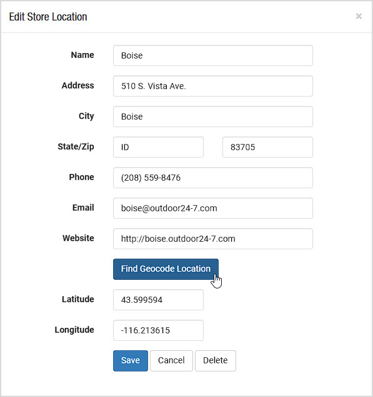Screen dimensions: 373x397
Task: Cancel editing the store location
Action: [171, 361]
